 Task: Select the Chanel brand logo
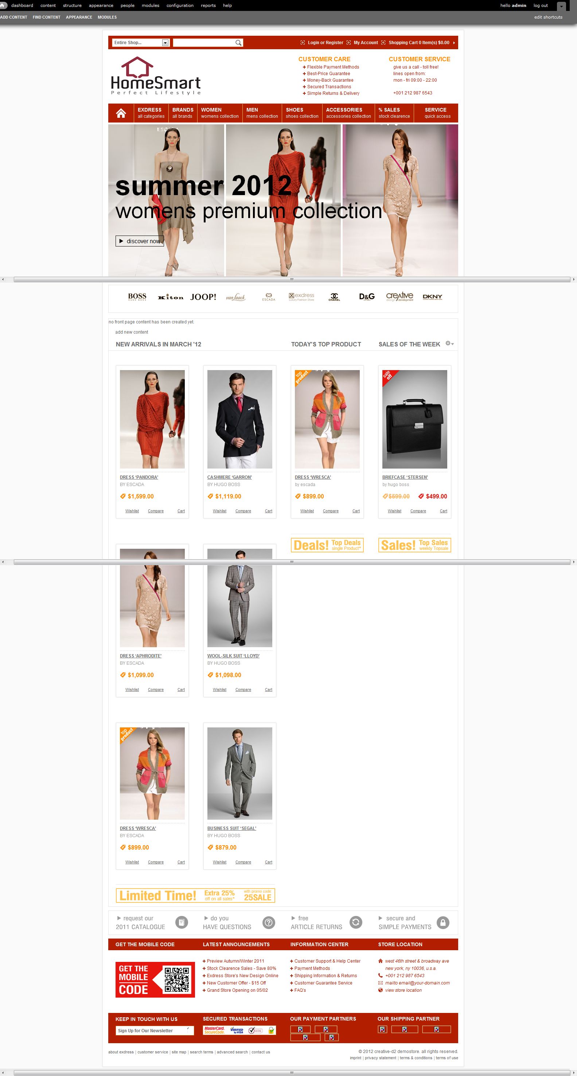point(334,297)
